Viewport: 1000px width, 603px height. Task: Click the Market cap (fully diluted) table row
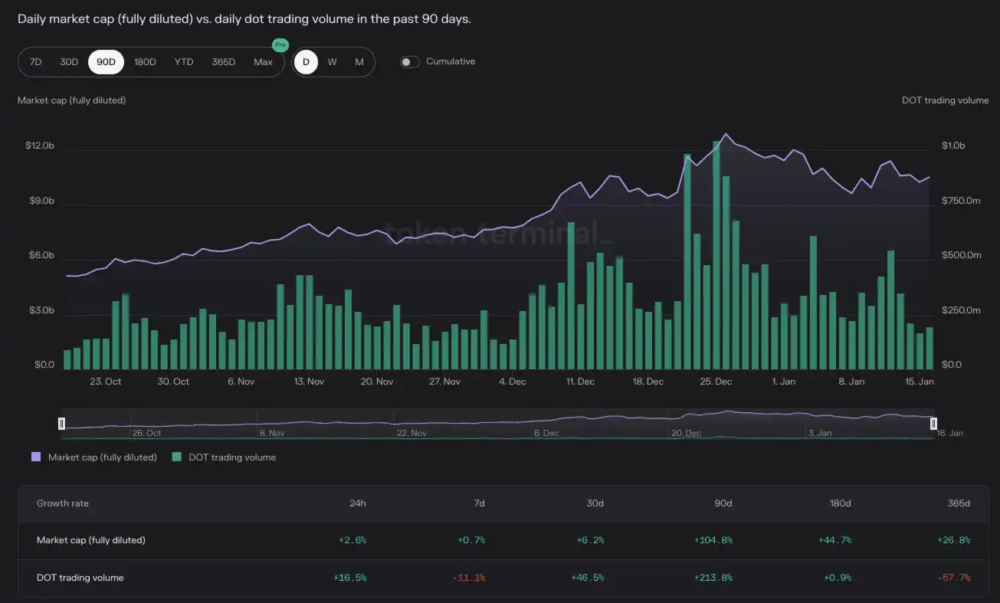91,540
